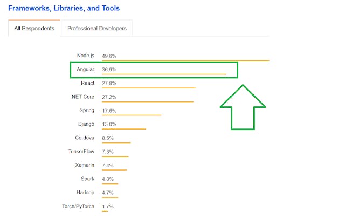
Task: Select the React framework label
Action: pyautogui.click(x=88, y=83)
